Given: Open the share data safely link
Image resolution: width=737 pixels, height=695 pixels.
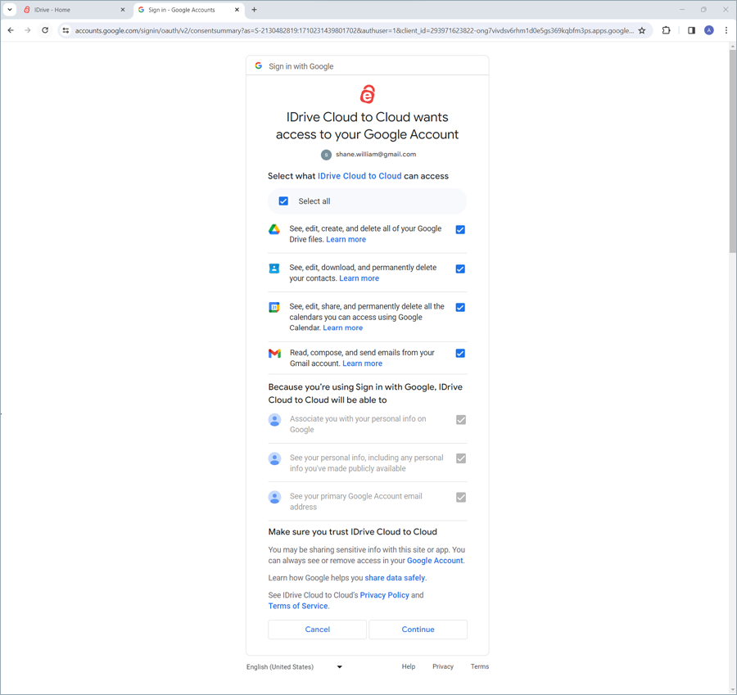Looking at the screenshot, I should [x=395, y=578].
